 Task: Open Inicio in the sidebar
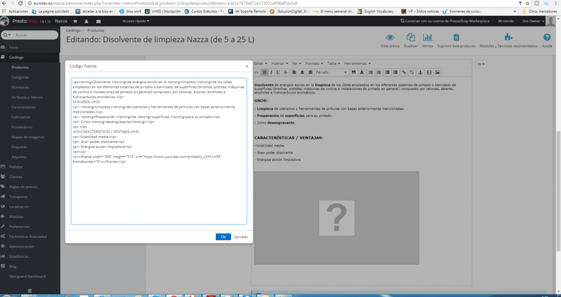tap(13, 47)
